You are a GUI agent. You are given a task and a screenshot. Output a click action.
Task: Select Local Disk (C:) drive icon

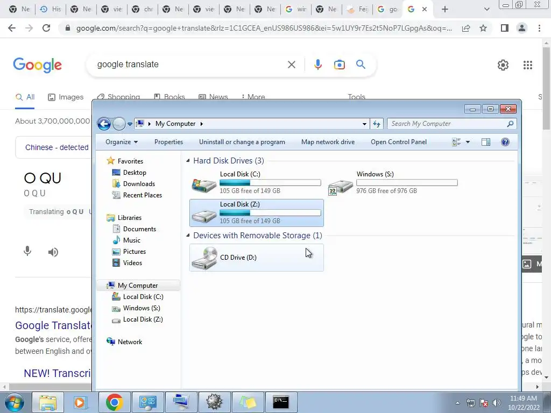[x=204, y=184]
